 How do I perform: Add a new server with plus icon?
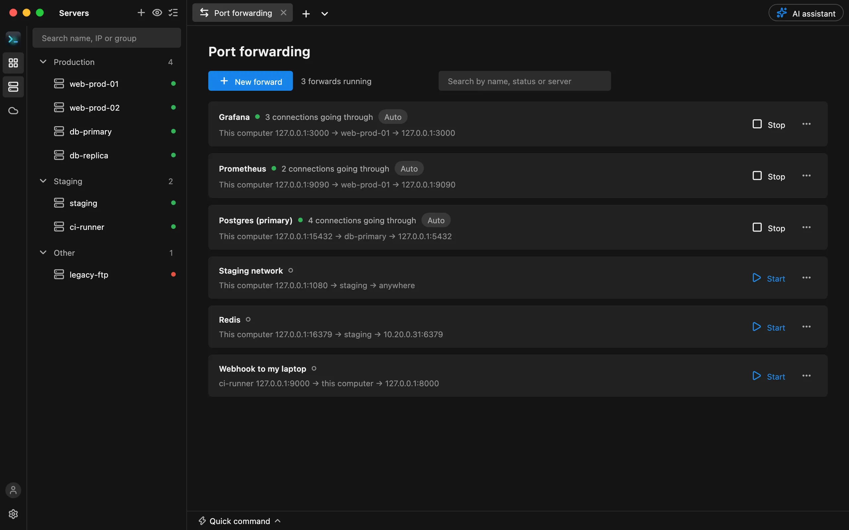(x=141, y=13)
